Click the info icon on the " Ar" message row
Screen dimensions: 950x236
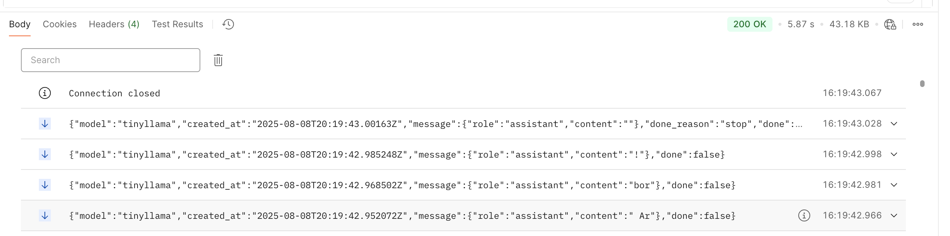tap(804, 215)
